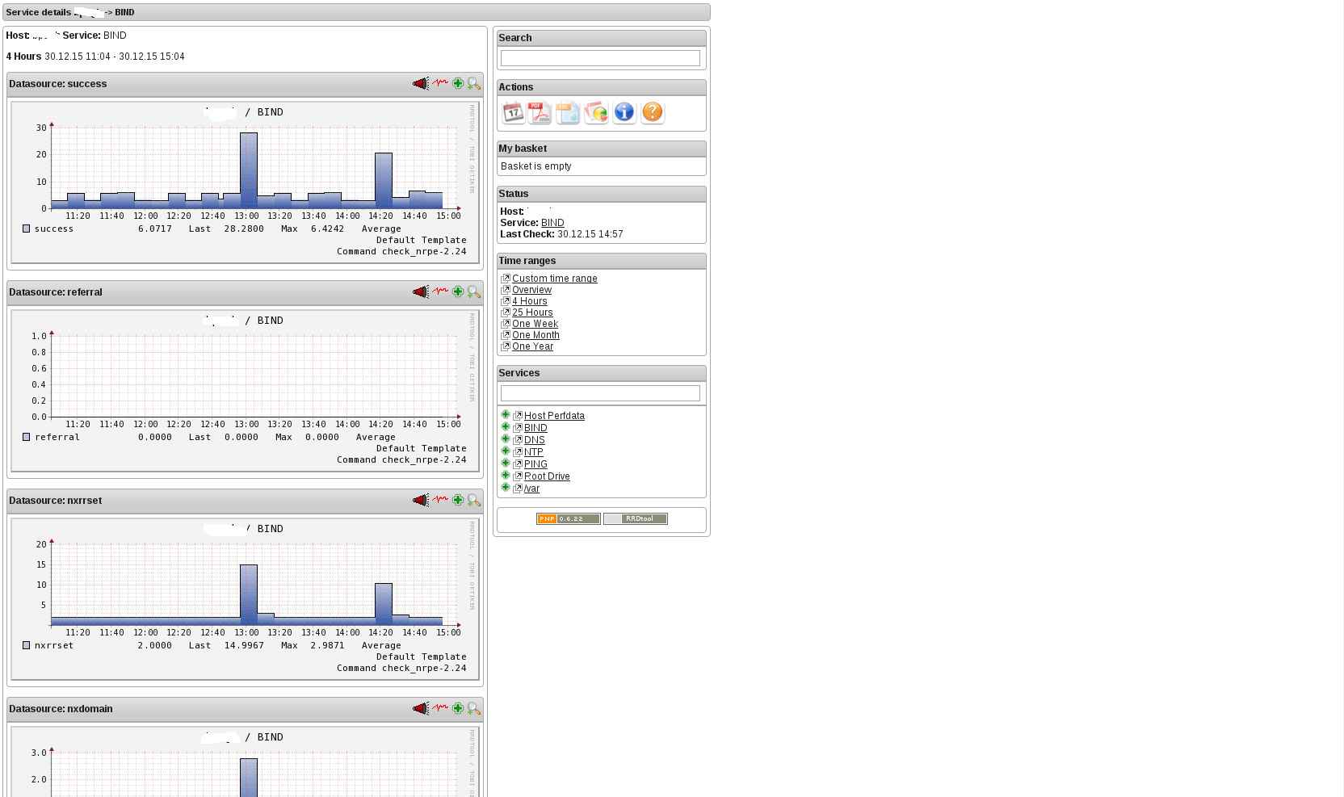Screen dimensions: 1344x797
Task: Open the XML export icon
Action: coord(568,113)
